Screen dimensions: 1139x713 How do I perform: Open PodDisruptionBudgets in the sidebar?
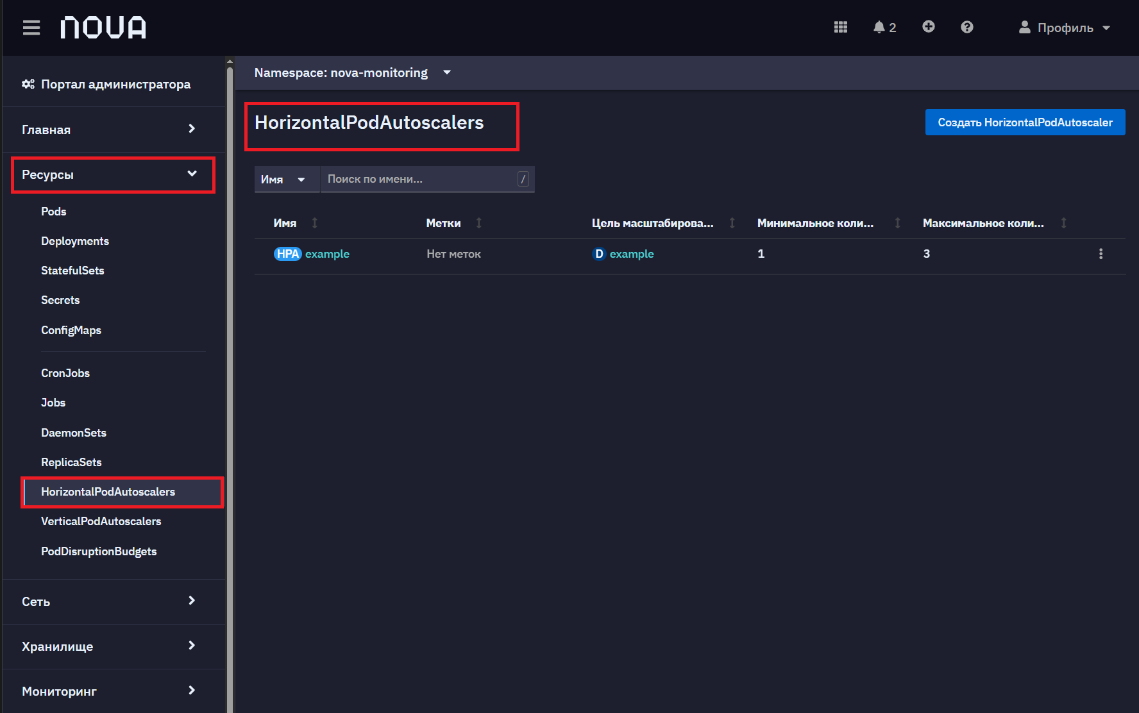tap(99, 551)
